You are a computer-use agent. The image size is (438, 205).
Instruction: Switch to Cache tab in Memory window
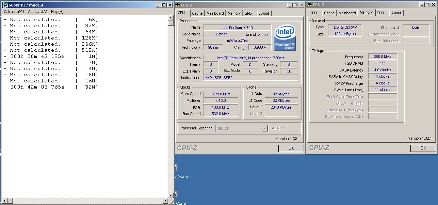(329, 13)
